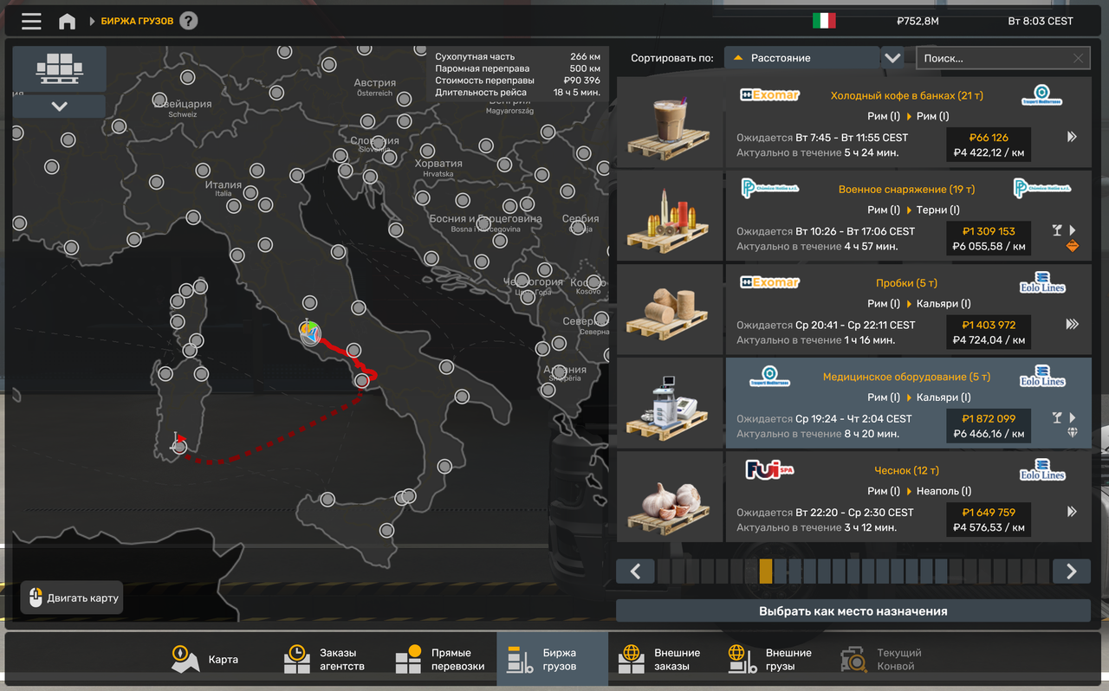The image size is (1109, 691).
Task: Click Выбрать как место назначения button
Action: click(853, 610)
